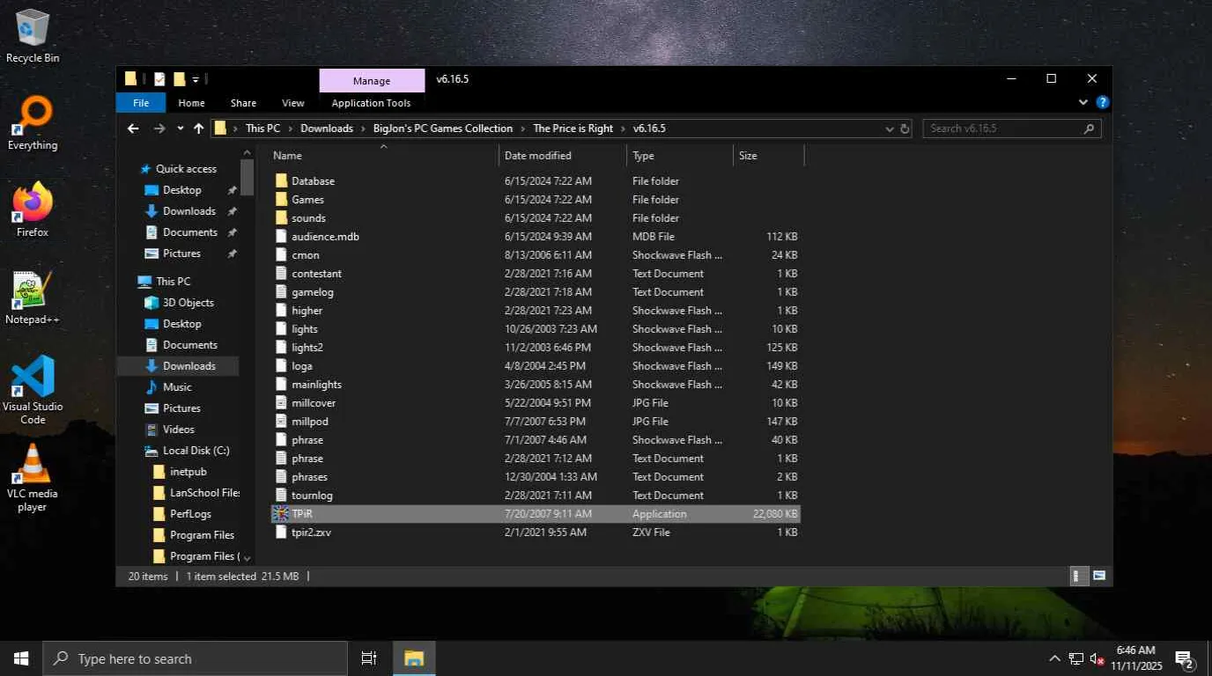Select the Database folder icon

(281, 181)
